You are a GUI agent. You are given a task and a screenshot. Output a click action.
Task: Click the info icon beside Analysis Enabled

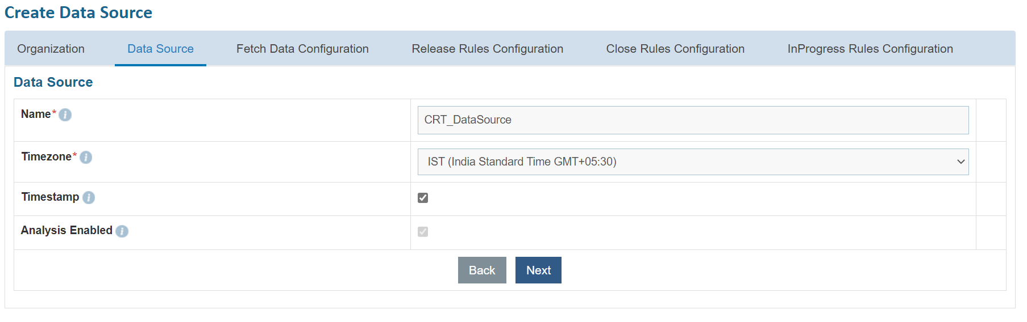122,231
